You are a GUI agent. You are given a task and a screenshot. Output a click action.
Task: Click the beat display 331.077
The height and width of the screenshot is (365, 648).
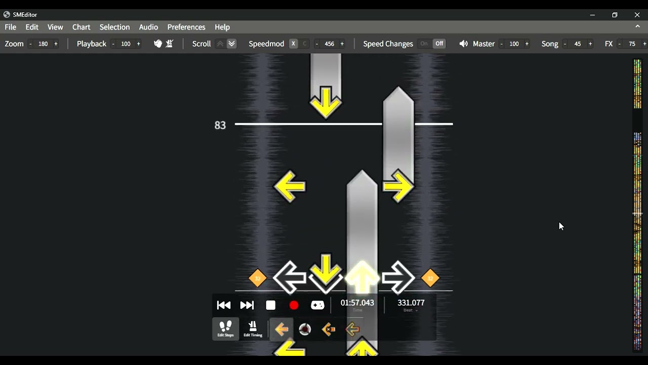411,303
